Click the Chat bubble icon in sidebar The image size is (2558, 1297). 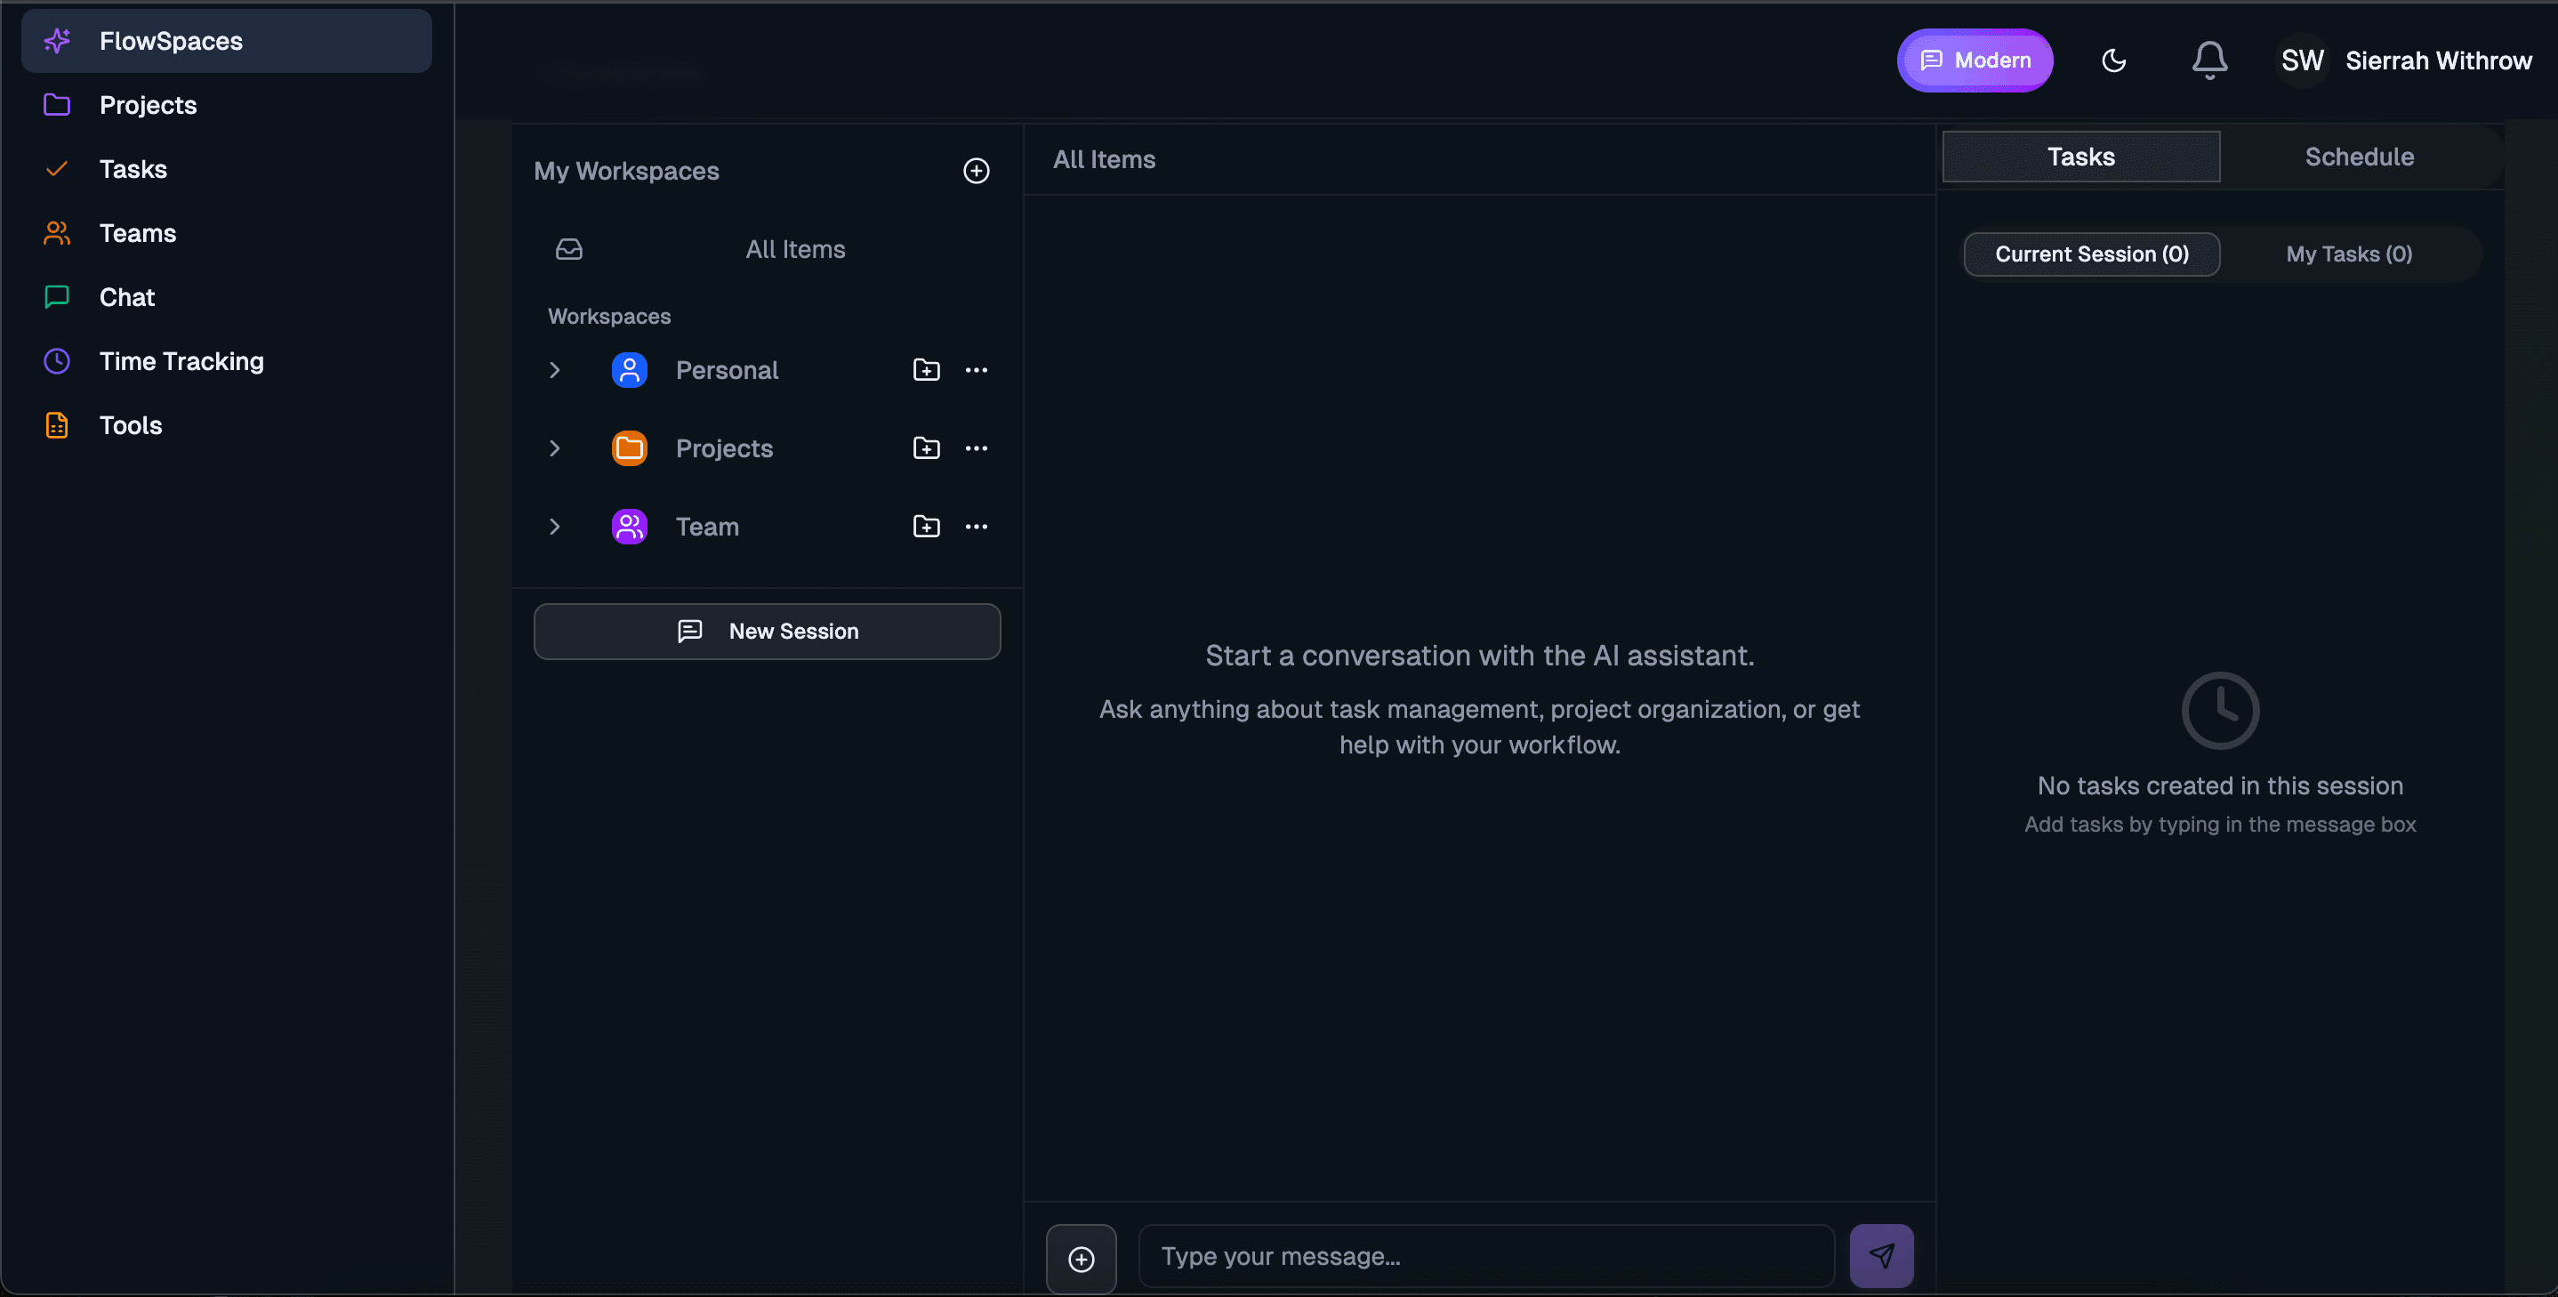[x=57, y=297]
